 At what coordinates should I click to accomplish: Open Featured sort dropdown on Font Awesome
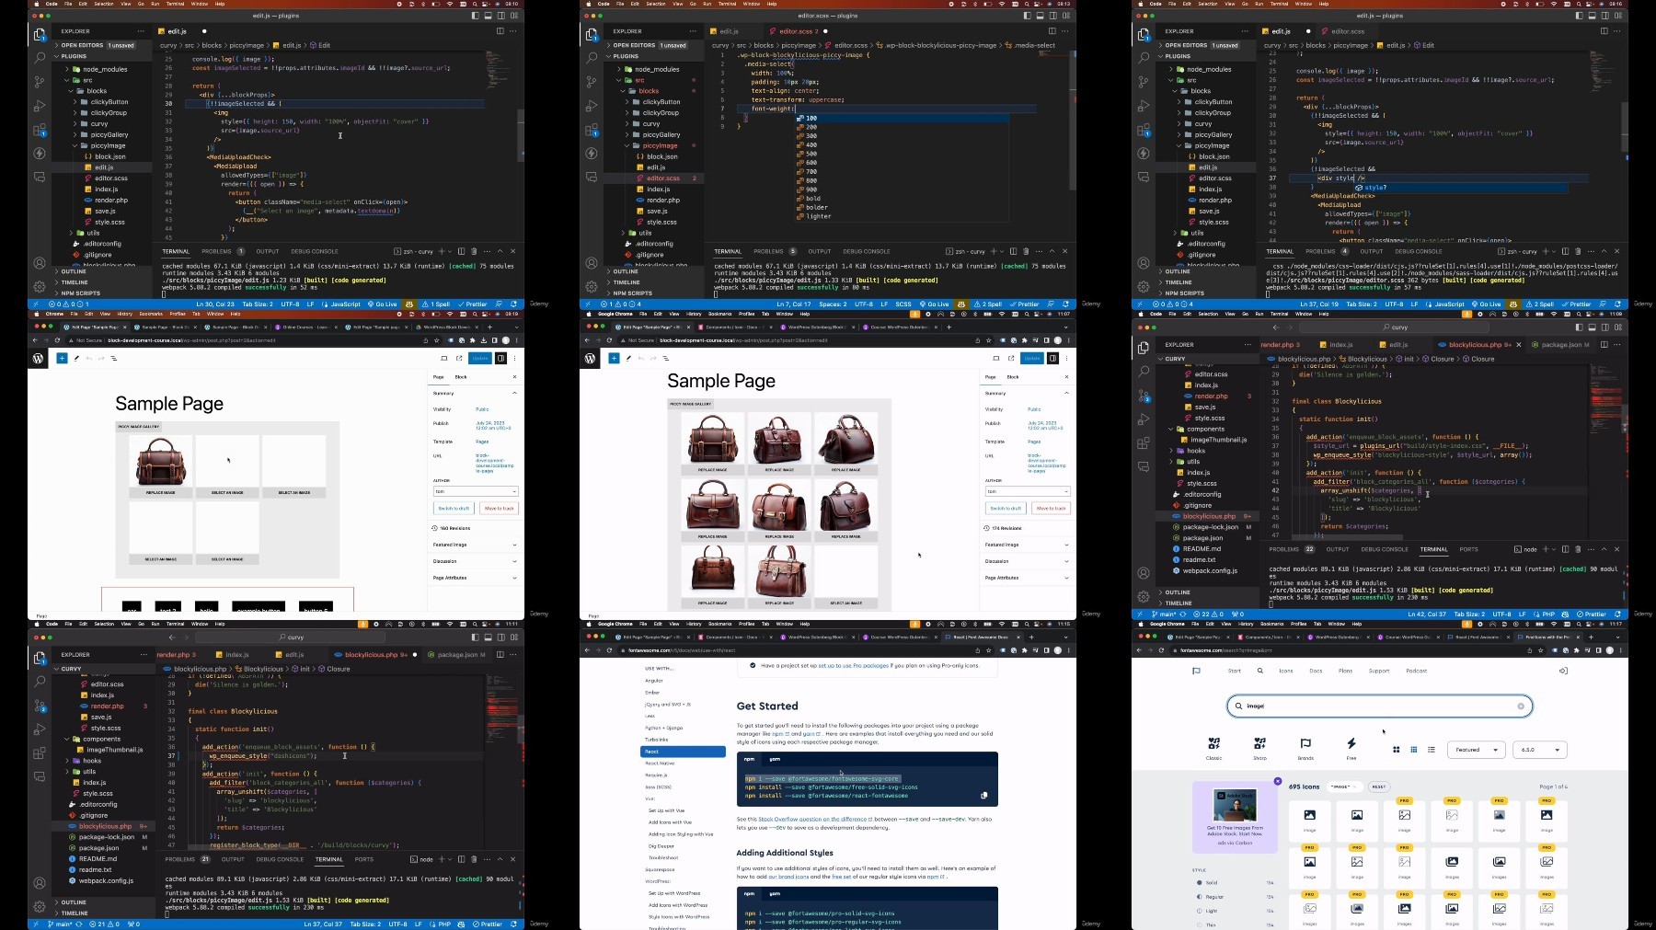(1477, 750)
